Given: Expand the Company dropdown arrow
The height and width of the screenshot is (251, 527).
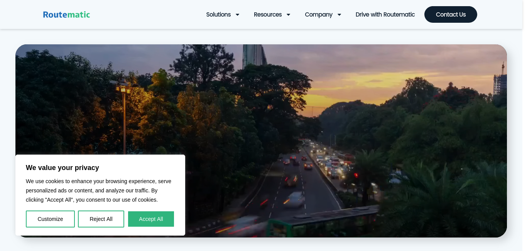Looking at the screenshot, I should pyautogui.click(x=340, y=15).
